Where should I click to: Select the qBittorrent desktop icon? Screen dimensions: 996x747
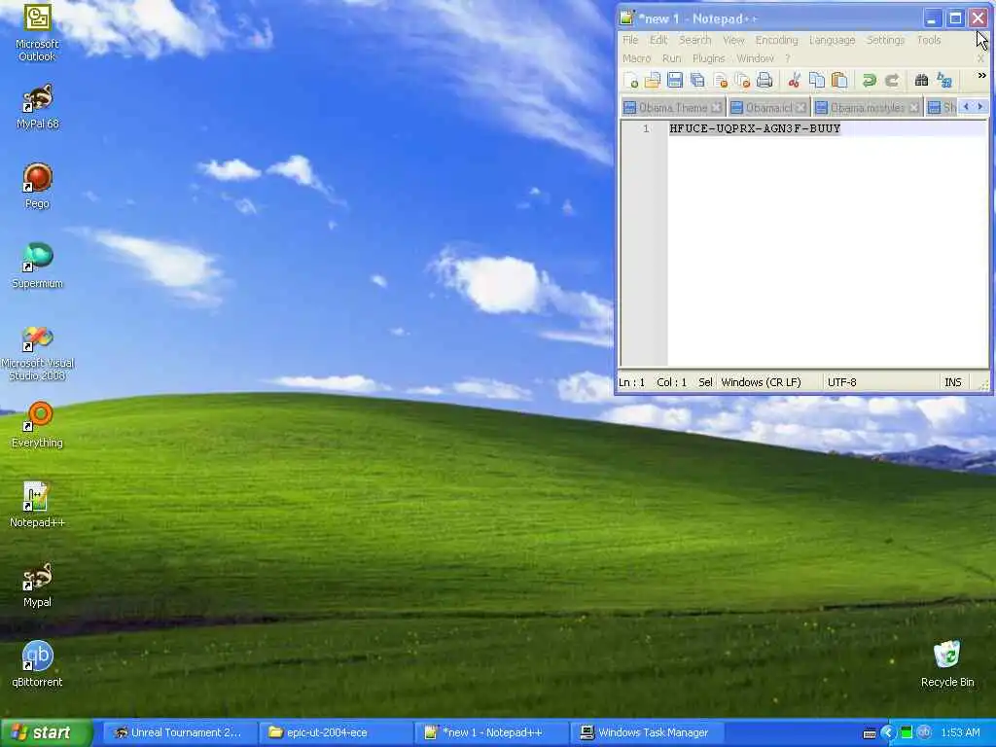click(37, 664)
